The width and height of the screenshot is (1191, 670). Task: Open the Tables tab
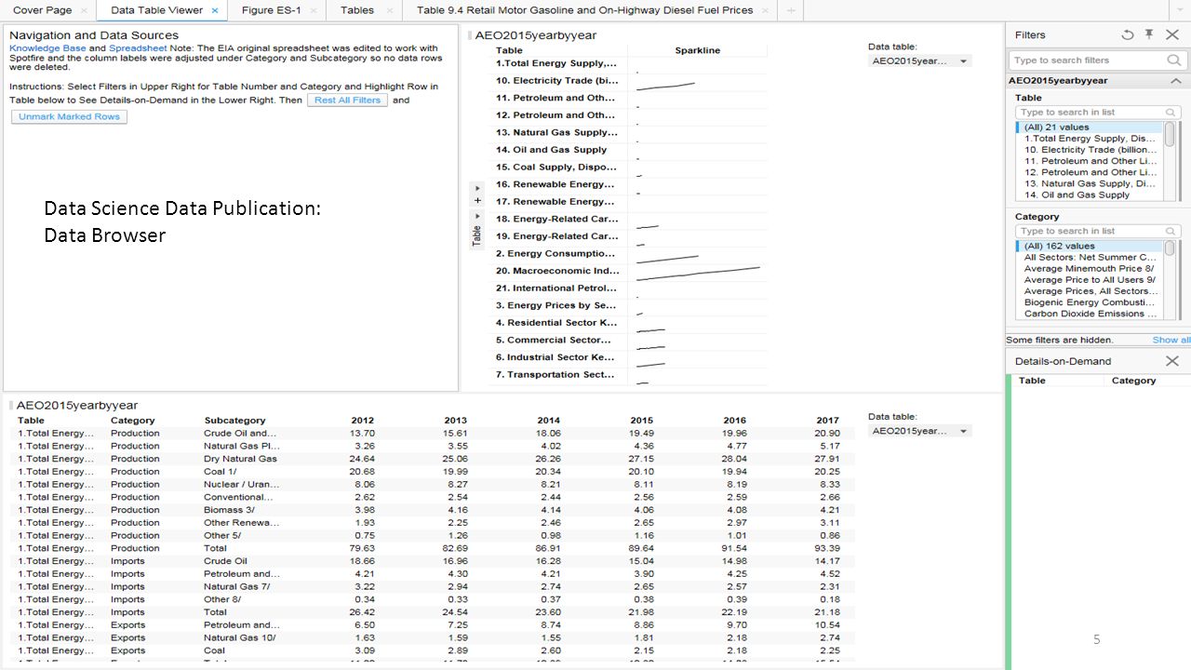click(x=357, y=10)
